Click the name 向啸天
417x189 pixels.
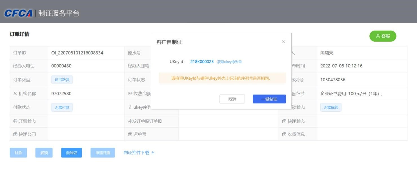tap(327, 53)
